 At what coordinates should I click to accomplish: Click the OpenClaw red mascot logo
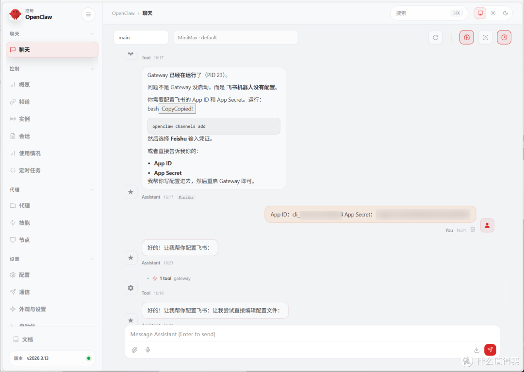click(15, 14)
